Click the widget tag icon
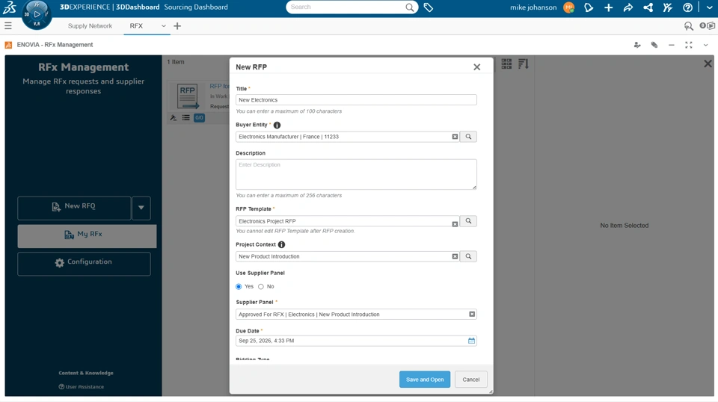Viewport: 718px width, 402px height. pos(654,45)
